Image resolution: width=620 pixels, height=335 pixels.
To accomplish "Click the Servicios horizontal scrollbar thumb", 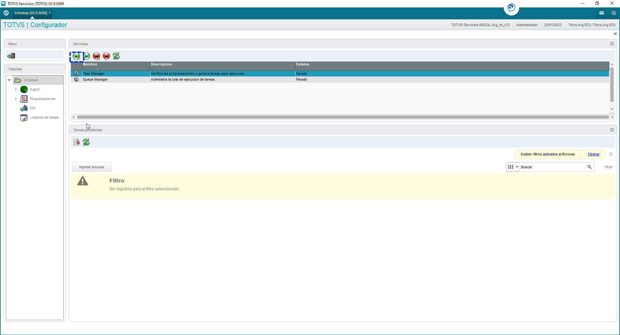I will [x=343, y=117].
